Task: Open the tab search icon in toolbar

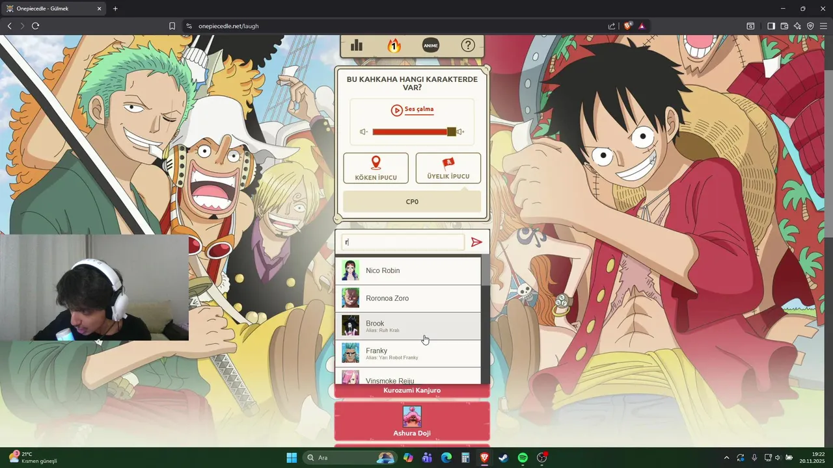Action: 750,26
